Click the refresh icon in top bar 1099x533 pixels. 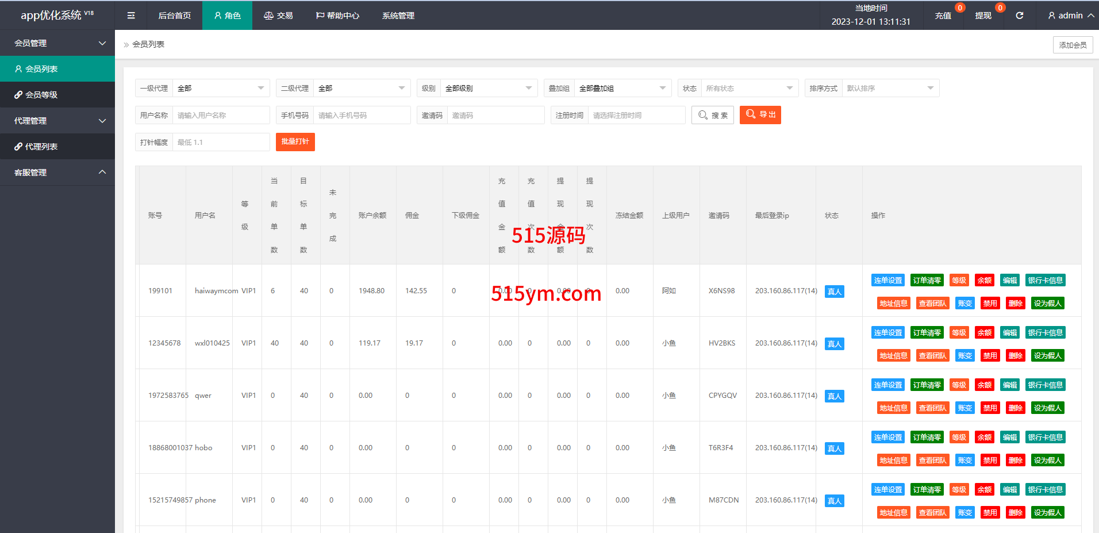[1019, 16]
